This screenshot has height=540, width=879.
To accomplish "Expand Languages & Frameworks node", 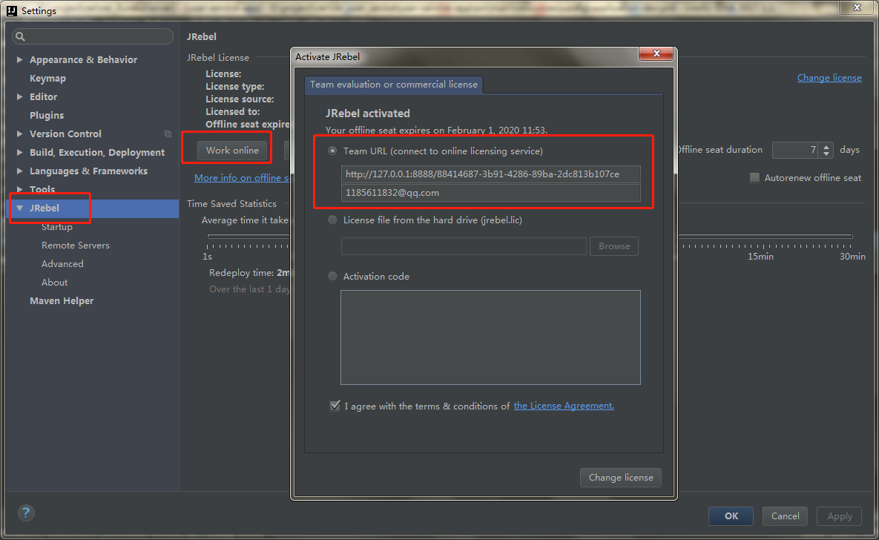I will [19, 171].
